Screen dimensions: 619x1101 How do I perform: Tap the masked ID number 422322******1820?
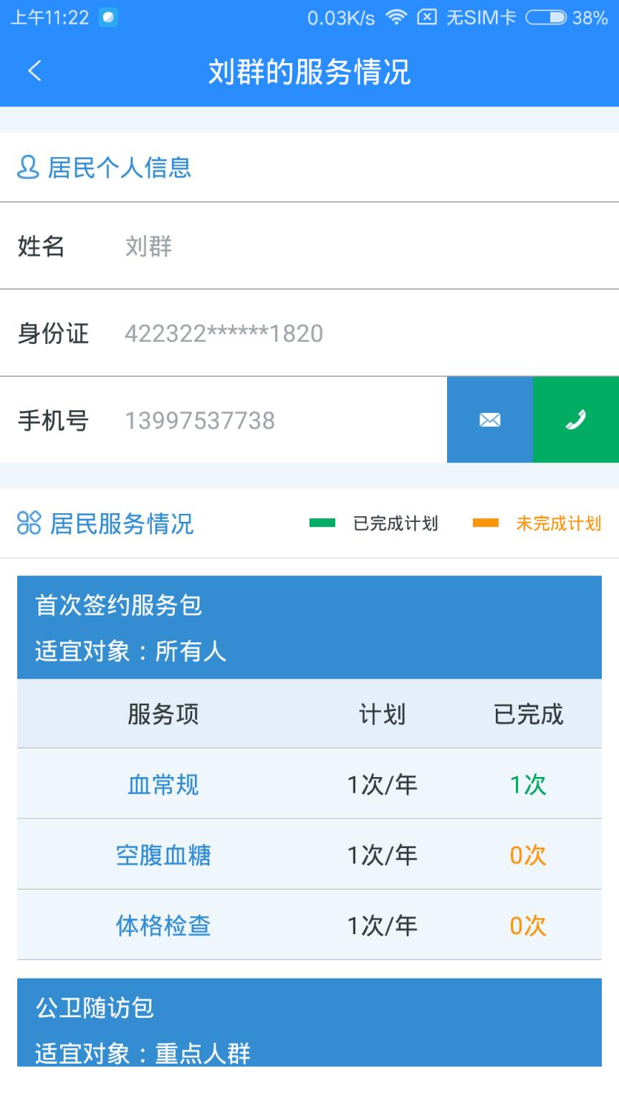tap(224, 333)
